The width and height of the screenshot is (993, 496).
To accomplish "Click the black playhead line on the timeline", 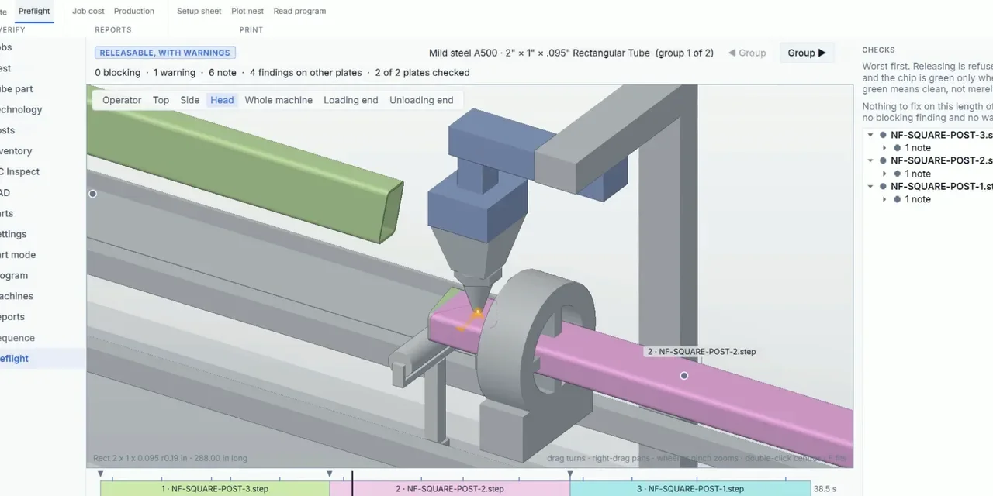I will [352, 484].
